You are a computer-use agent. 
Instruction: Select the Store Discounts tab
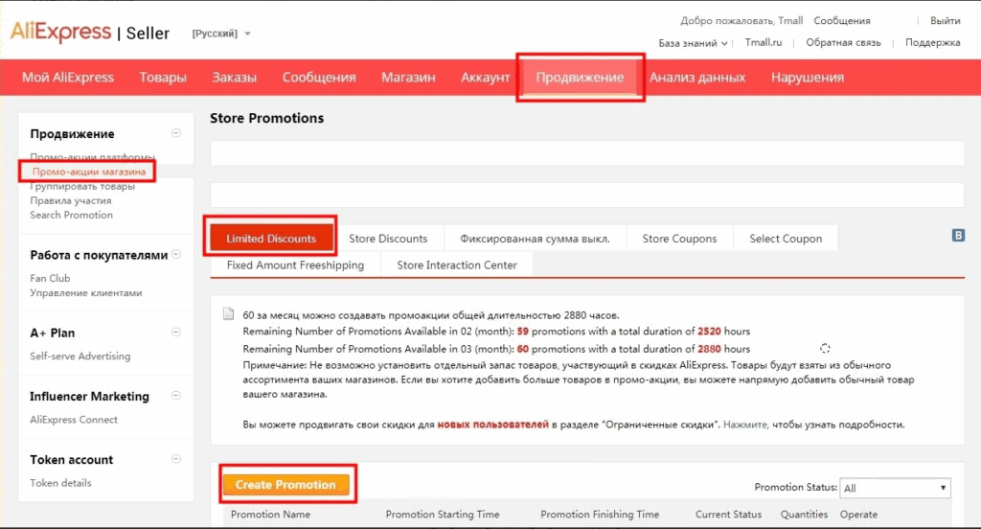coord(388,239)
